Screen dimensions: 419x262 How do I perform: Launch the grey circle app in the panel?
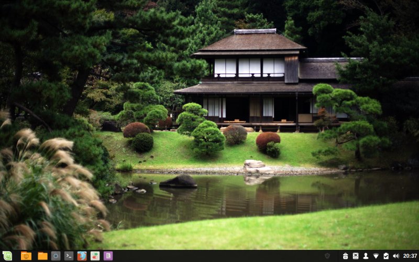click(56, 256)
